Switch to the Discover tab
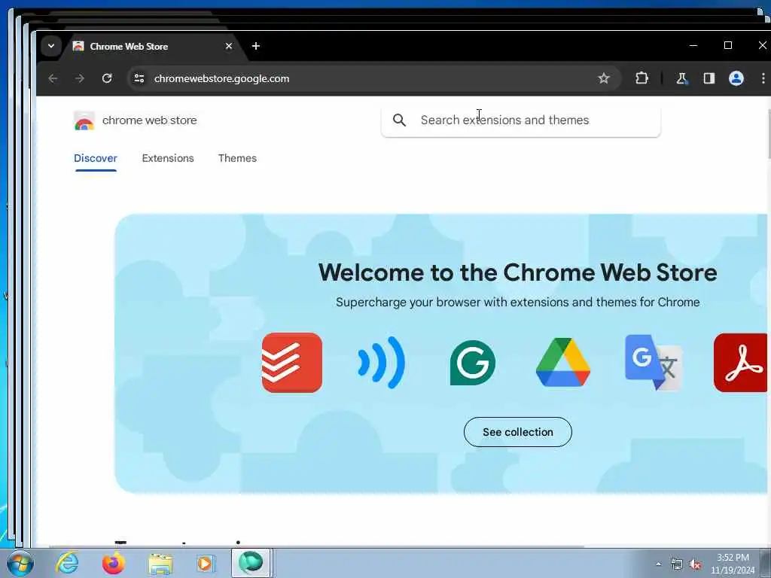 pyautogui.click(x=96, y=158)
